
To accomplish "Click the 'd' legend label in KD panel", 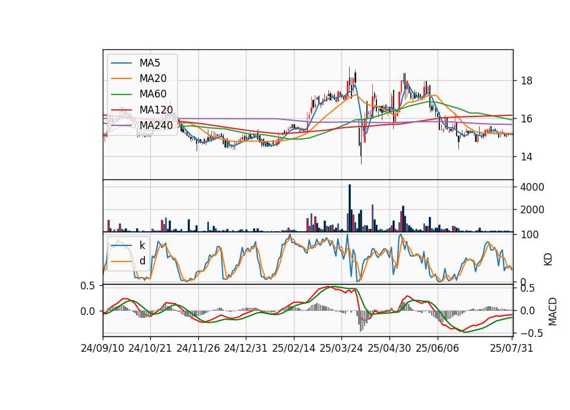I will (x=142, y=261).
